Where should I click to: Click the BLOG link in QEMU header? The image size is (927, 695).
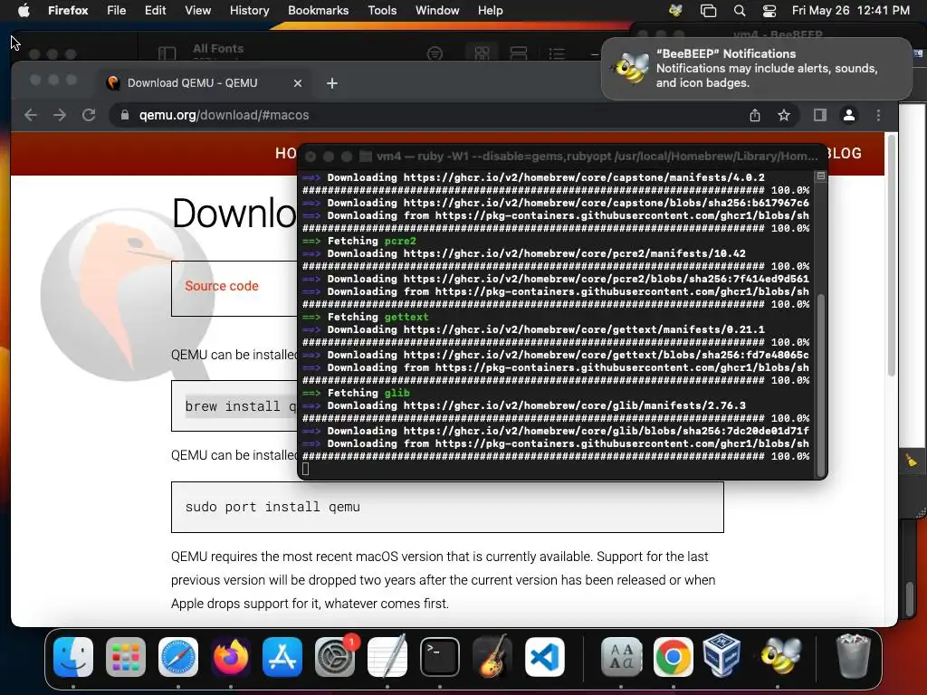(x=845, y=154)
